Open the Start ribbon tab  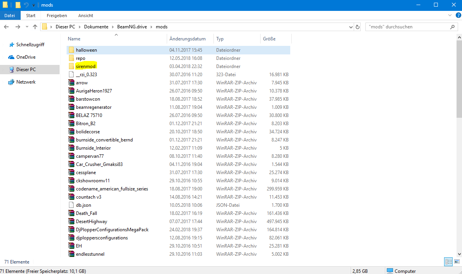tap(31, 16)
